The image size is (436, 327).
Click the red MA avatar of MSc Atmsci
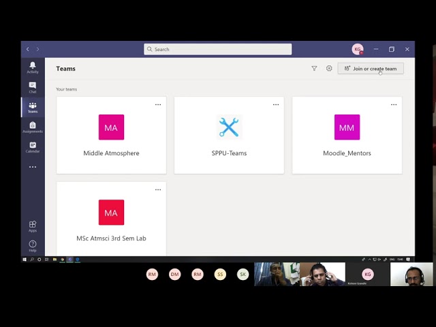(111, 212)
